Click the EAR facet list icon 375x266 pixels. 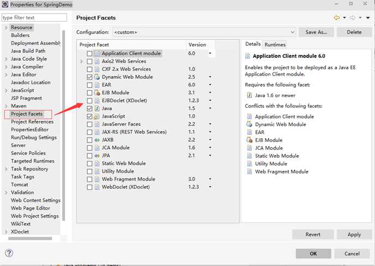pyautogui.click(x=97, y=85)
